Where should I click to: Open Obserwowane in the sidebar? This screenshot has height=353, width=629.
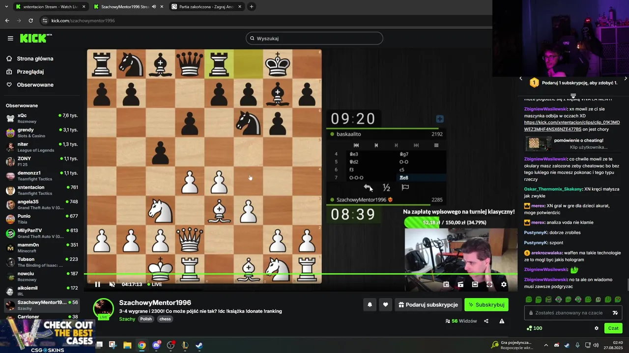pyautogui.click(x=35, y=85)
